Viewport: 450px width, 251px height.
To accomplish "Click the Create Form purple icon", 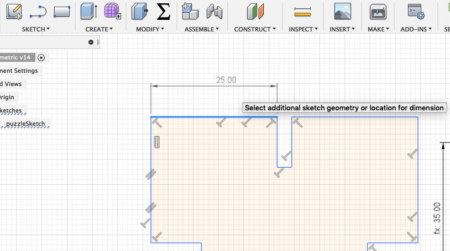I will [113, 12].
